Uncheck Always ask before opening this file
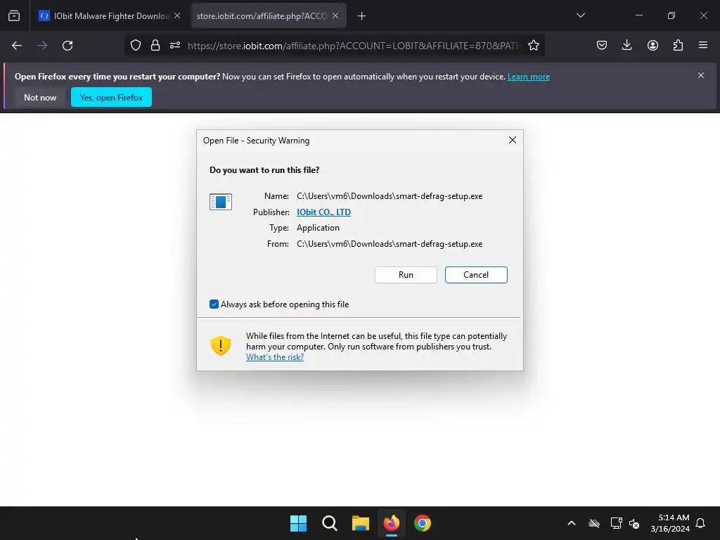Screen dimensions: 720x540 point(214,304)
